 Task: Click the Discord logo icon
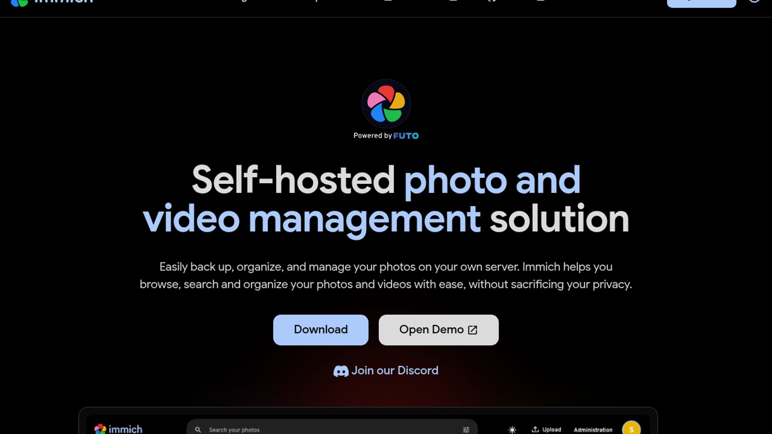[341, 371]
